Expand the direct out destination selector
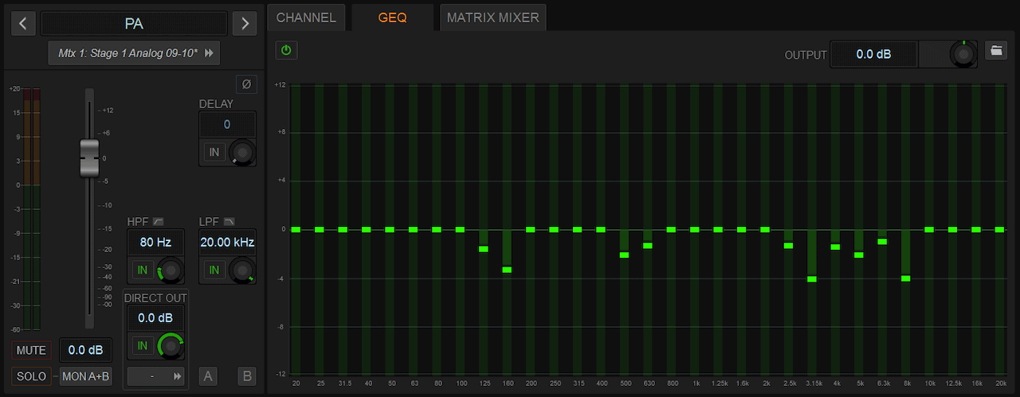Screen dimensions: 1020x397 coord(156,376)
